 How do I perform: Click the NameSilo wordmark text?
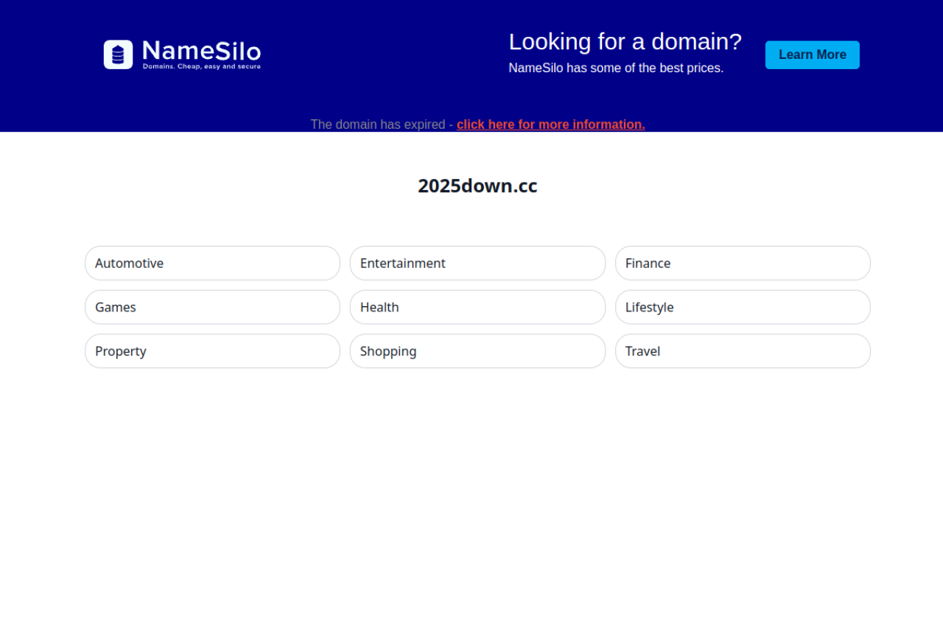[201, 51]
